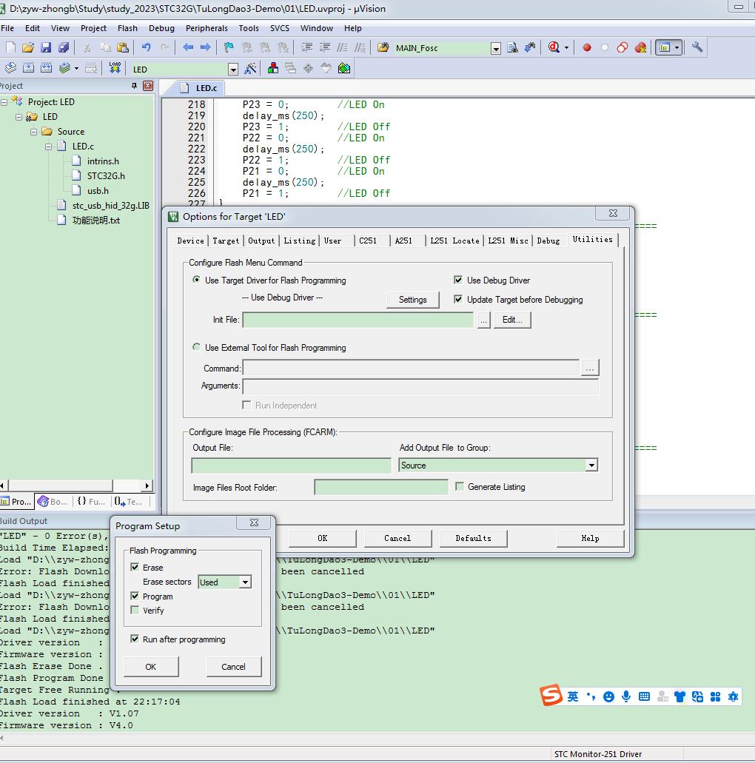Collapse the LED.c file node
This screenshot has width=755, height=763.
click(x=48, y=147)
